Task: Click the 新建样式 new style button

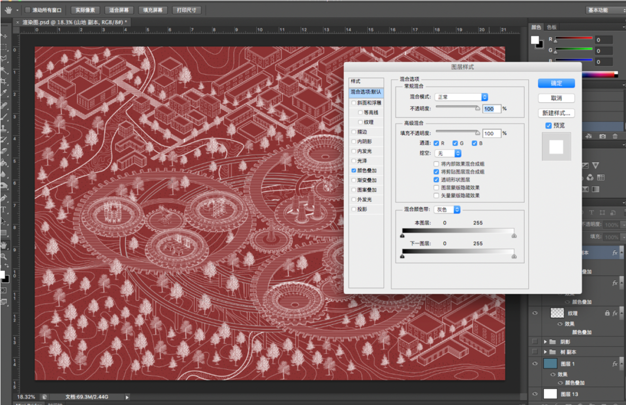Action: tap(556, 113)
